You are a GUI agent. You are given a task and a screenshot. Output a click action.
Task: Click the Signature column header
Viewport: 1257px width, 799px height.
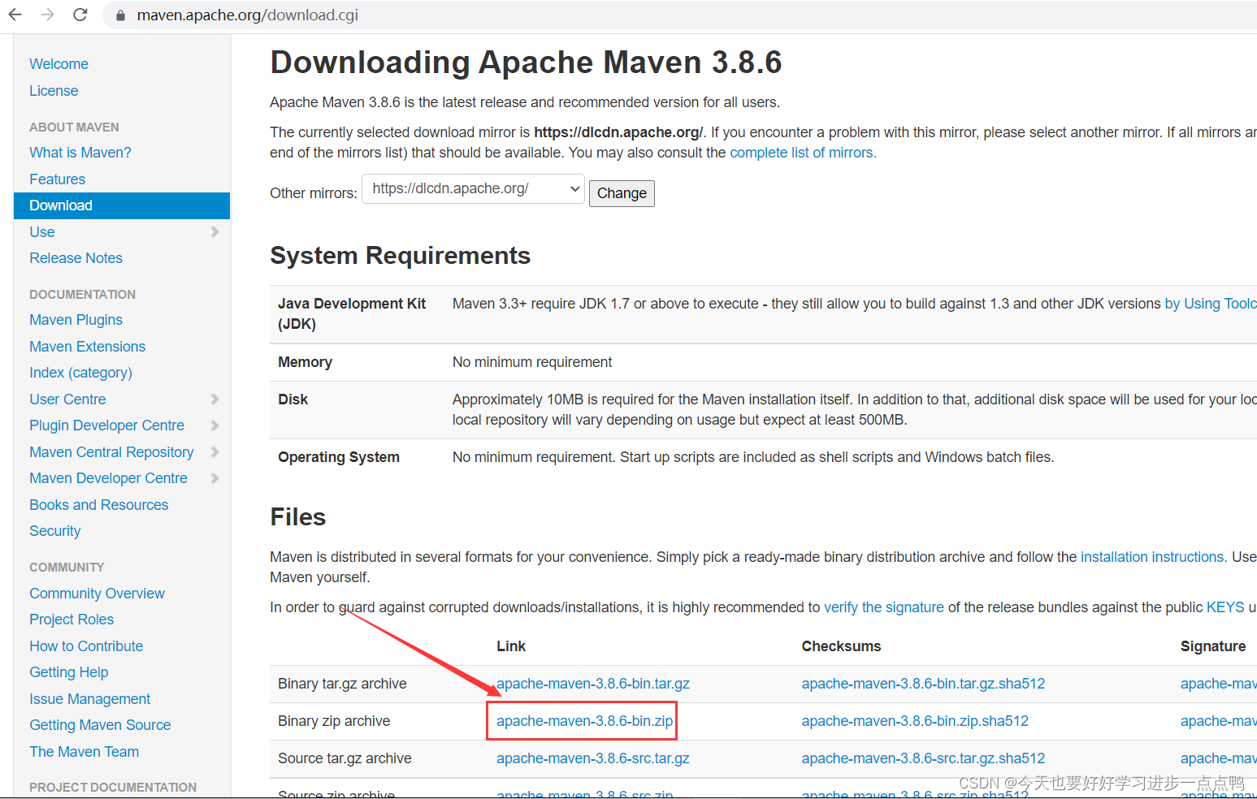(1213, 646)
